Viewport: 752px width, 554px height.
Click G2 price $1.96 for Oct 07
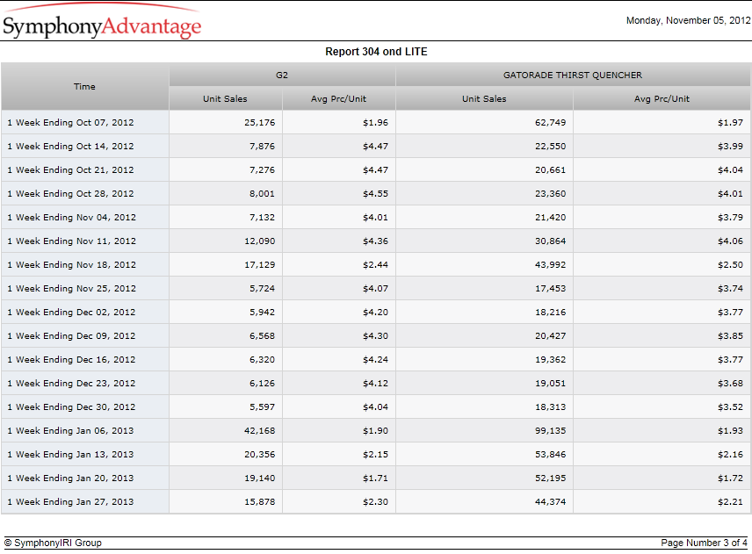click(375, 122)
